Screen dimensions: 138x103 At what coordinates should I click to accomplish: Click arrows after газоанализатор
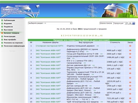pyautogui.click(x=85, y=63)
